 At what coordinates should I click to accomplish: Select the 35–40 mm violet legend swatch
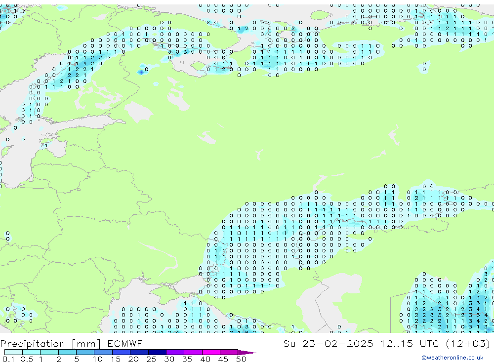tap(193, 352)
